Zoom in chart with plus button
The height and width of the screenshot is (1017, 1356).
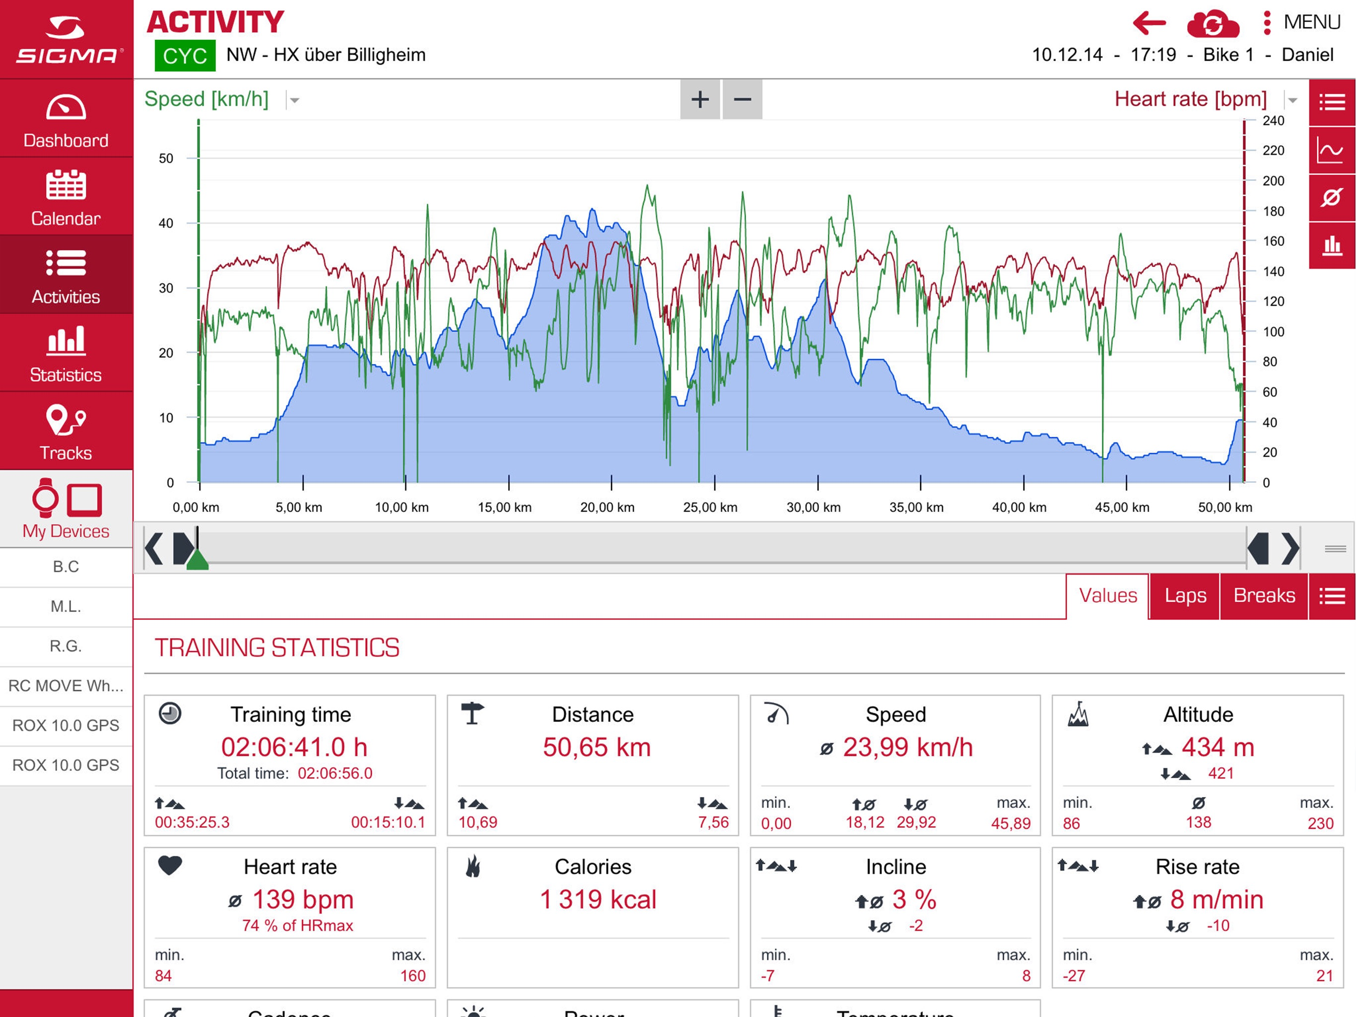[699, 99]
